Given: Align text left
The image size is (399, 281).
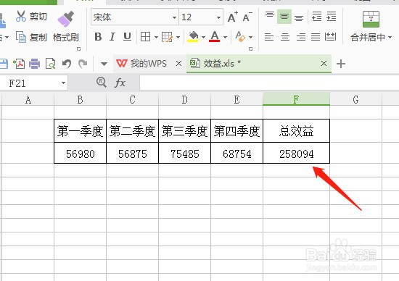Looking at the screenshot, I should (269, 37).
